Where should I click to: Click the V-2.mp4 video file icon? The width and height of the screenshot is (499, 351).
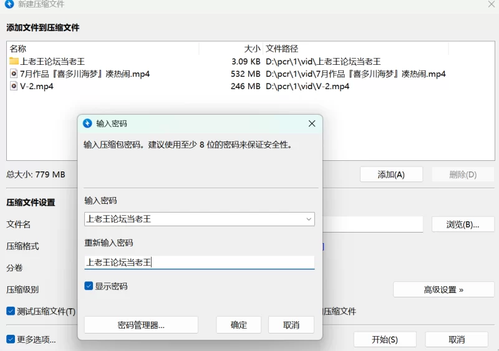[14, 86]
